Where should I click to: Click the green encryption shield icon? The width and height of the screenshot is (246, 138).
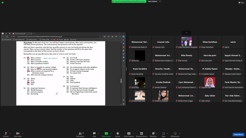[3, 3]
